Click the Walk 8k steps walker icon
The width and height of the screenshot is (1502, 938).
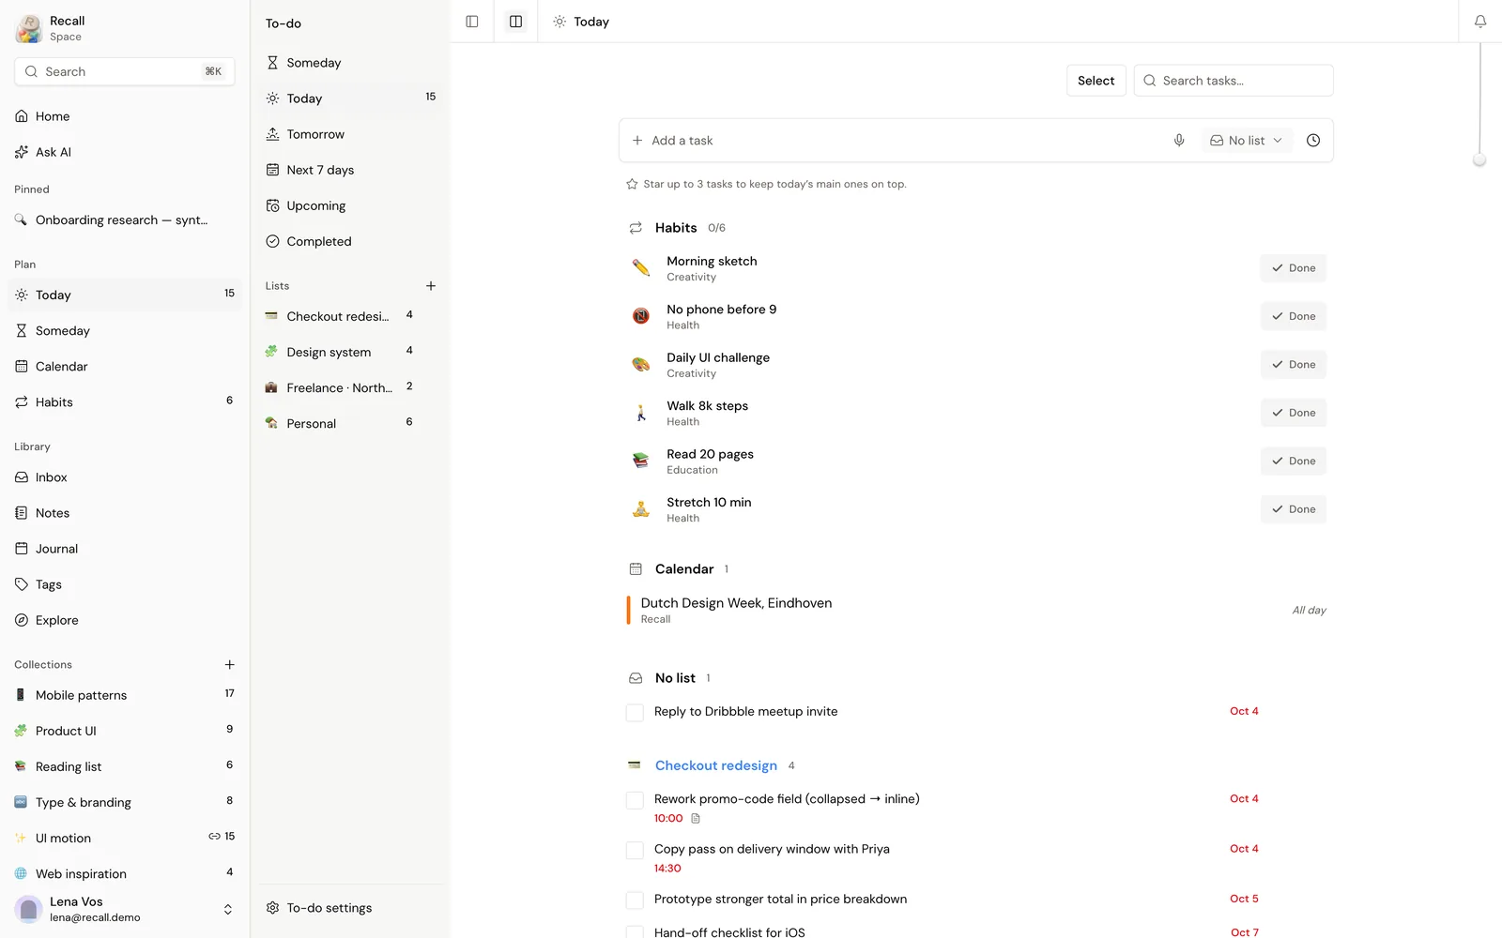pyautogui.click(x=641, y=413)
